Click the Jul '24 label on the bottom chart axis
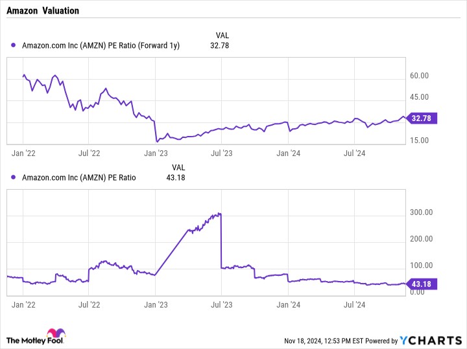The width and height of the screenshot is (467, 349). [x=354, y=305]
